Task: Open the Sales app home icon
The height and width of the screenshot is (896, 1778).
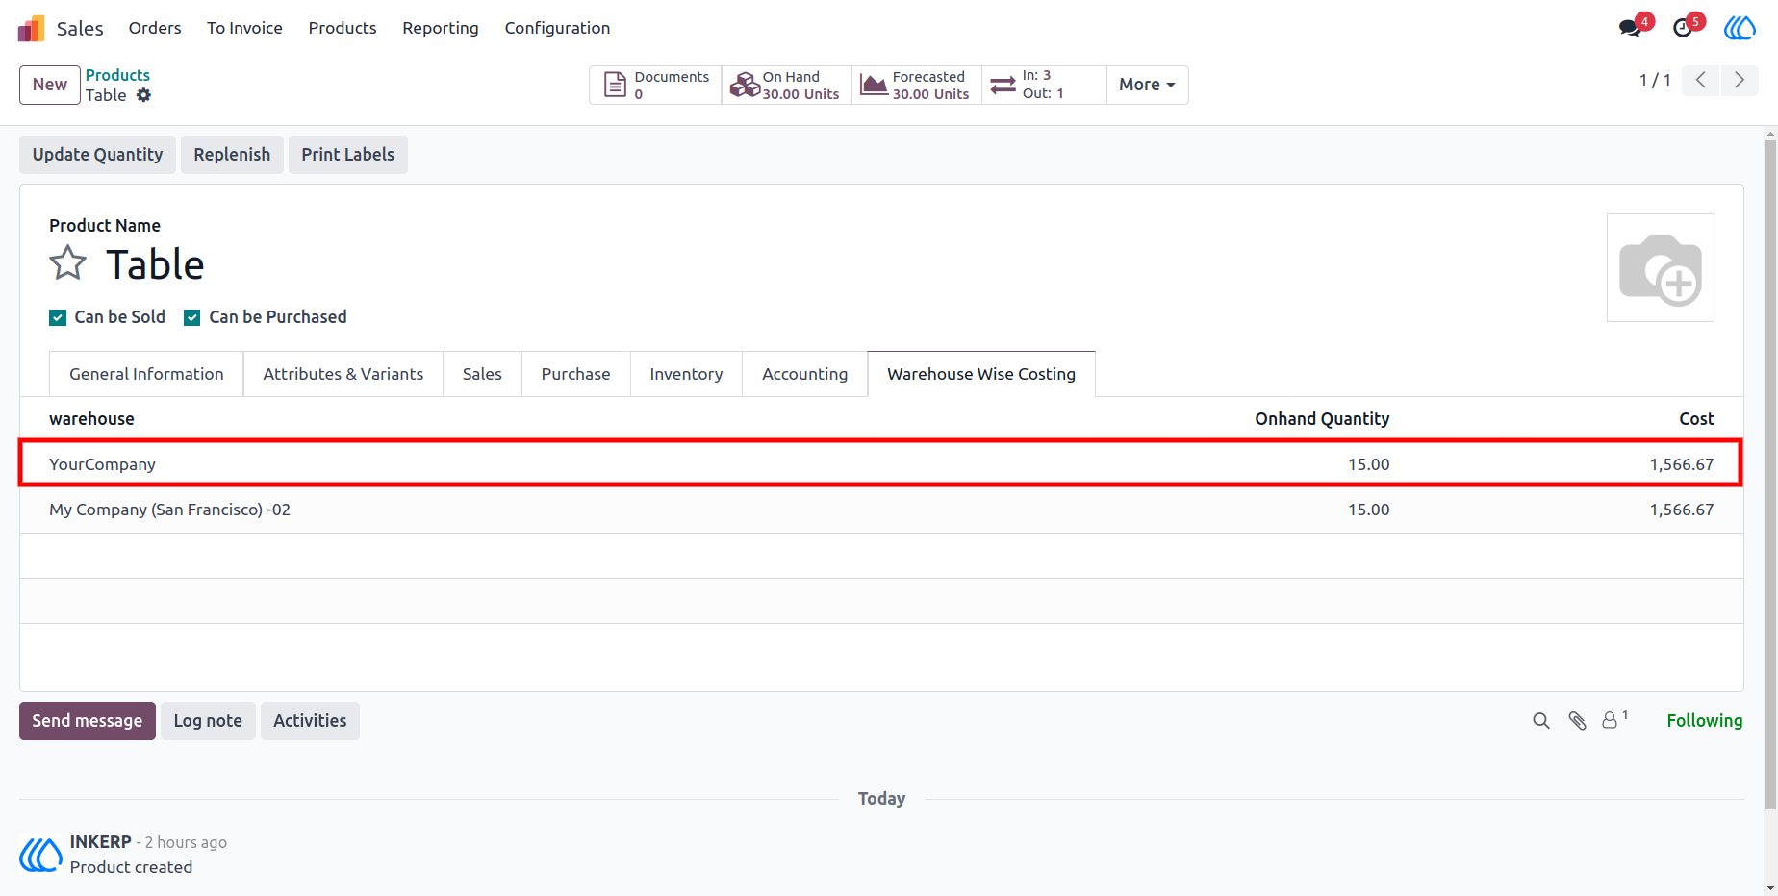Action: pos(31,28)
